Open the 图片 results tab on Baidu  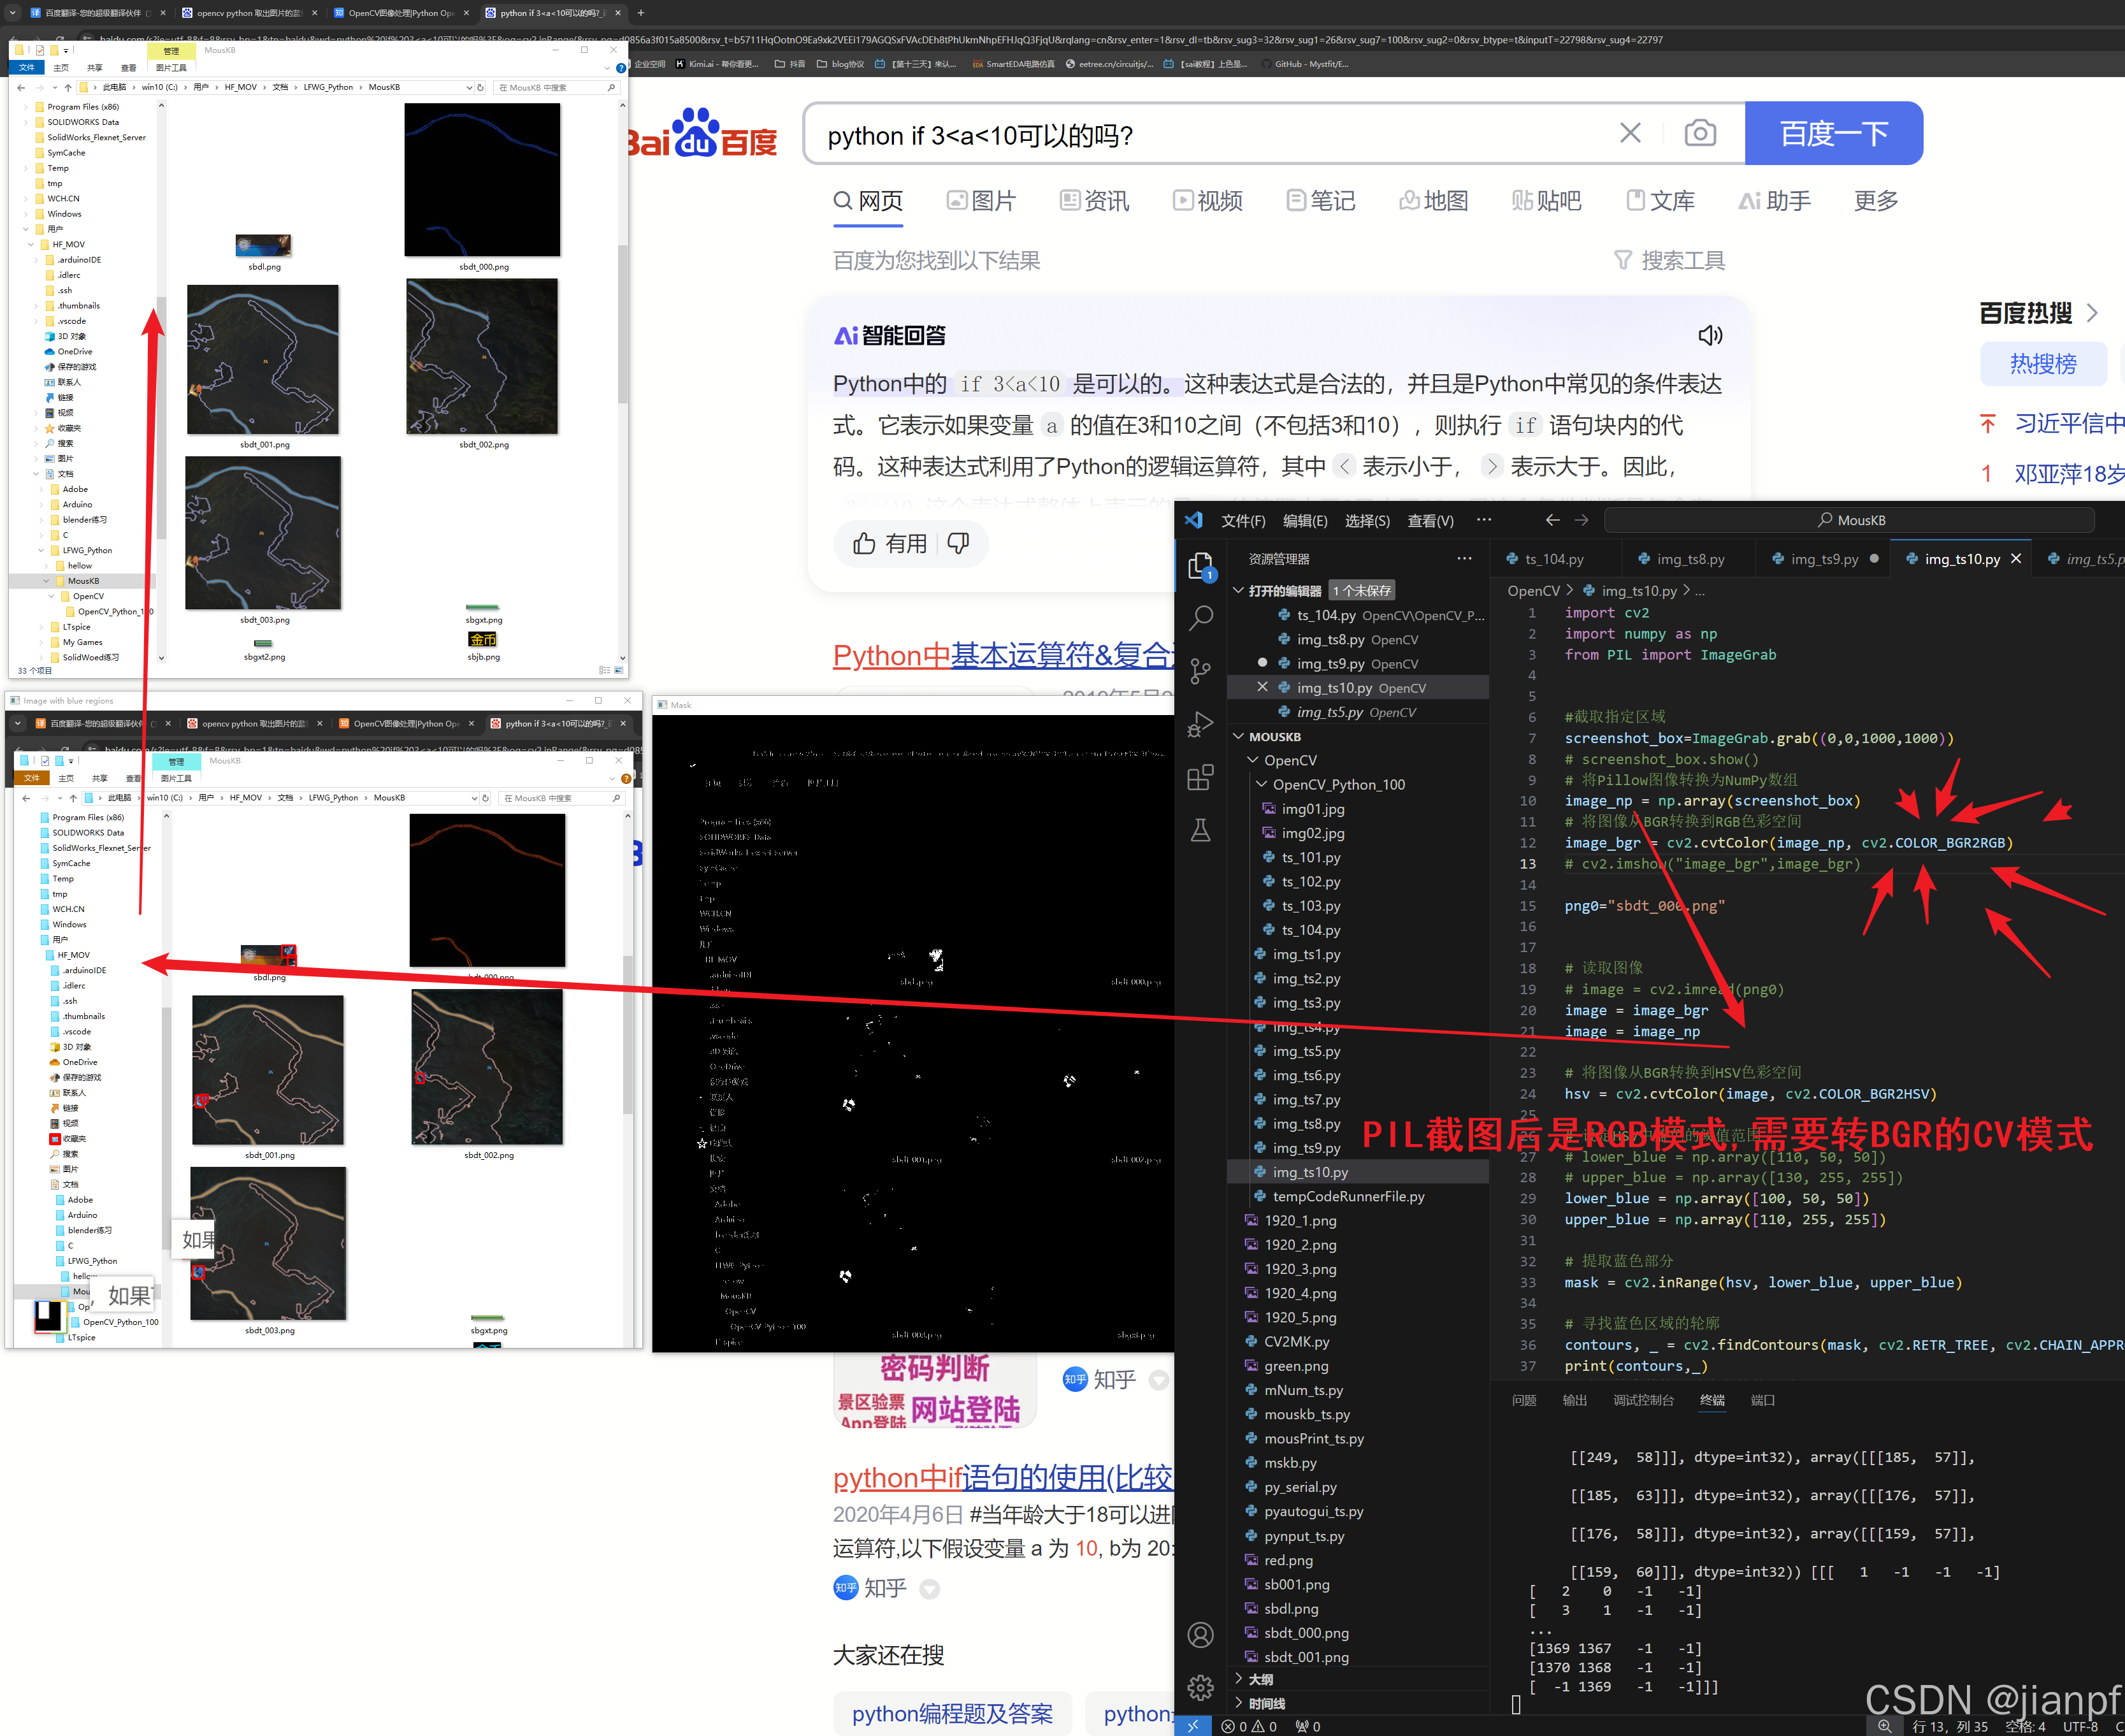coord(981,201)
